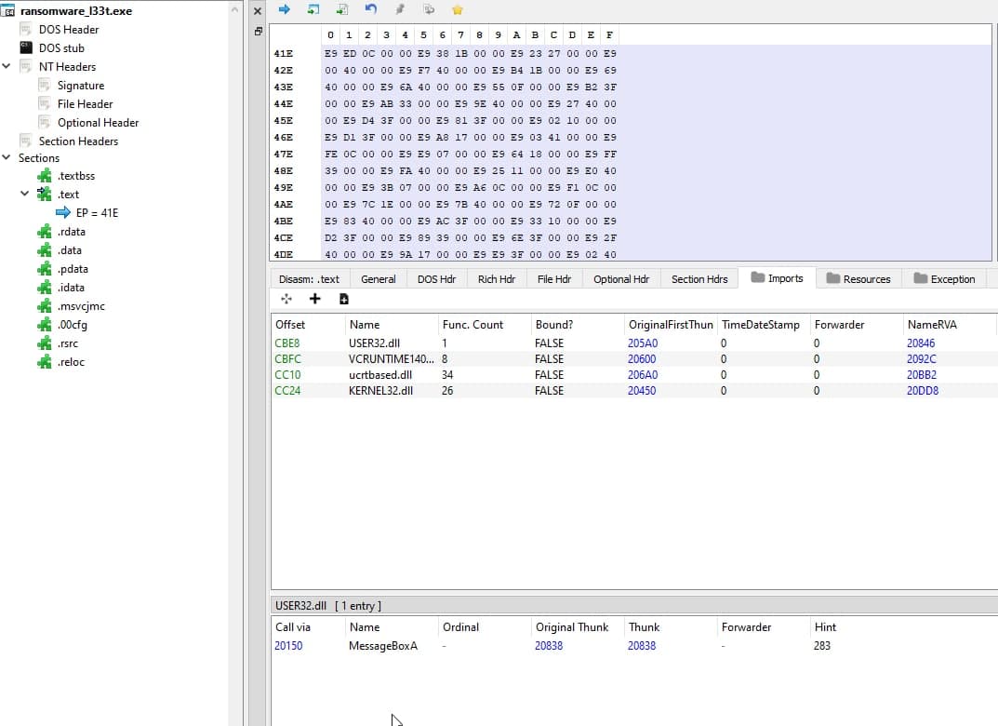Close the hex view panel with X

(258, 10)
